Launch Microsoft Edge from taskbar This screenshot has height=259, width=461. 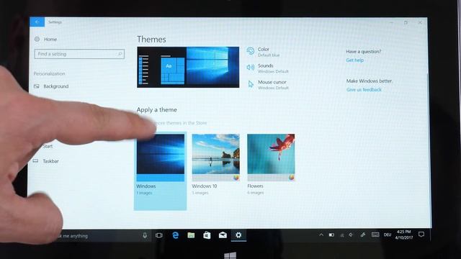coord(175,235)
